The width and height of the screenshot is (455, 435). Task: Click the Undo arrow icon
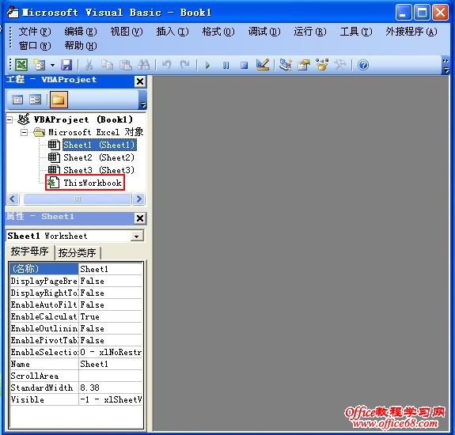tap(166, 65)
